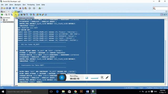This screenshot has width=168, height=94.
Task: Click the recorder webcam icon
Action: pyautogui.click(x=102, y=77)
